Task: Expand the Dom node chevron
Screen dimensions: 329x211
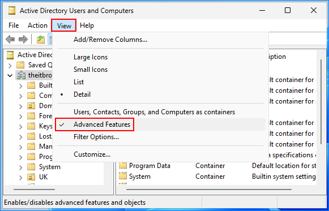Action: [x=20, y=106]
